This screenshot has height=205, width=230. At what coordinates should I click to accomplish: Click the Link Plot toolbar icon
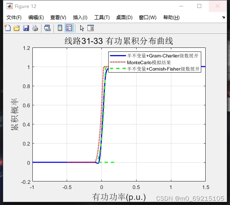pyautogui.click(x=48, y=28)
